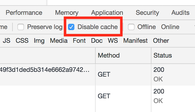Filter requests by JS type
The image size is (195, 112).
click(6, 41)
